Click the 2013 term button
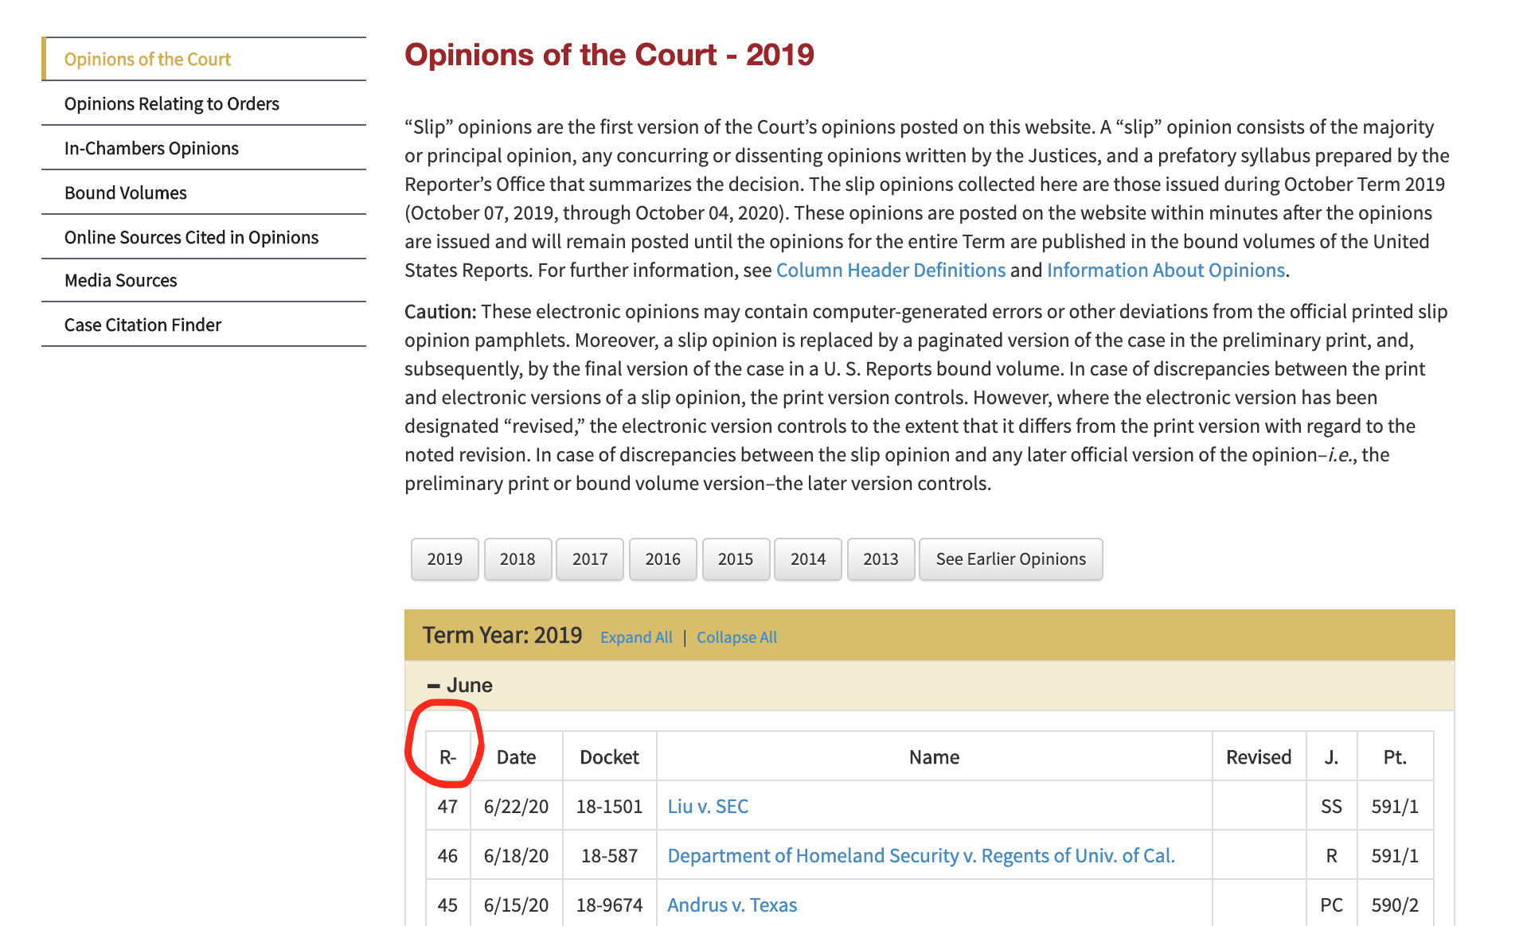The width and height of the screenshot is (1527, 926). point(881,559)
